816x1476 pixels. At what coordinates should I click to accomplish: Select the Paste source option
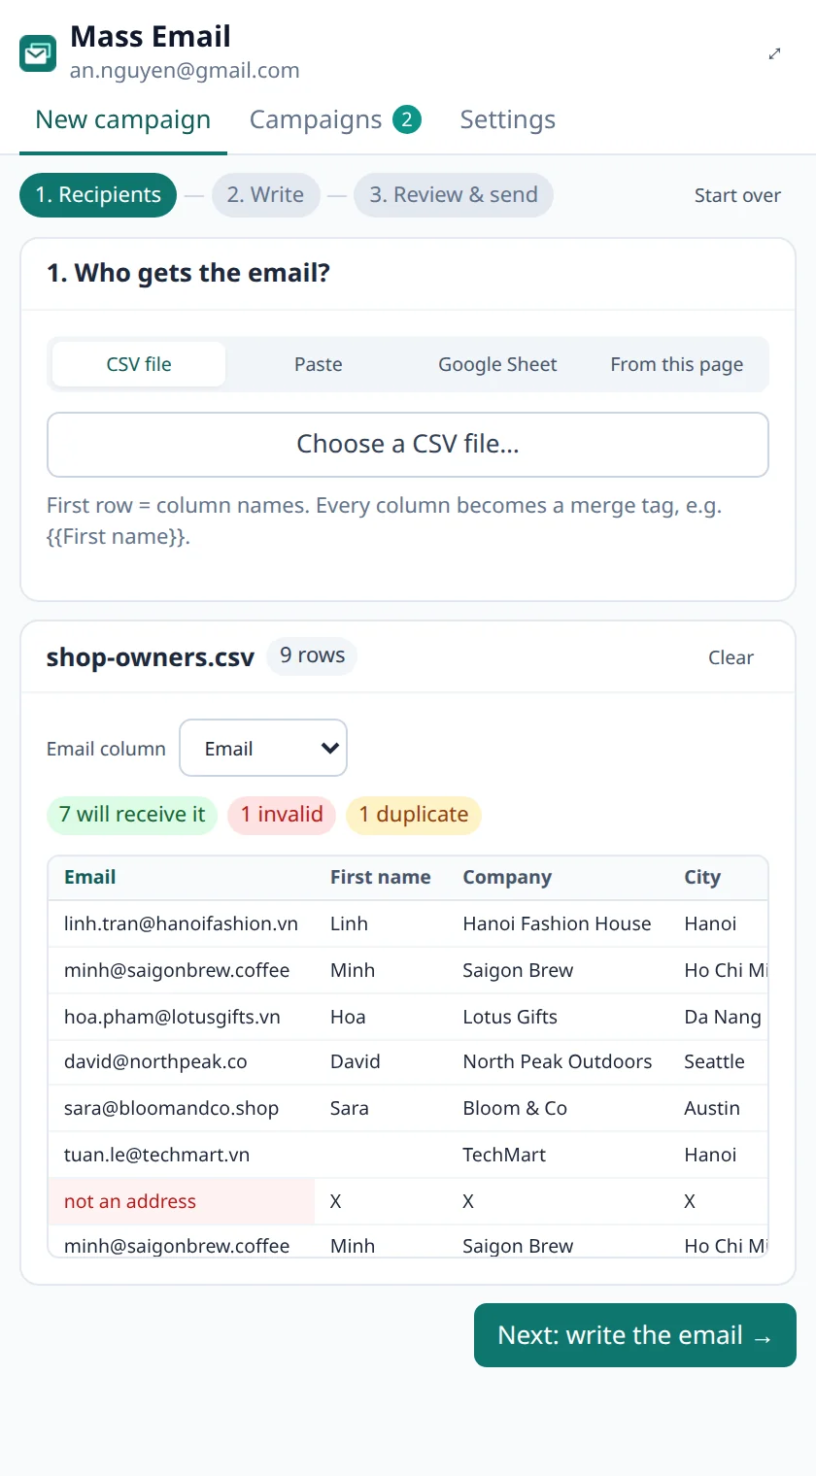(319, 364)
